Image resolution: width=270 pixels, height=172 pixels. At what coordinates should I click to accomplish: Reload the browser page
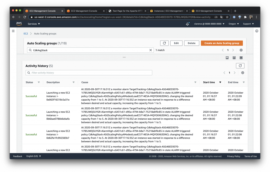(x=25, y=17)
